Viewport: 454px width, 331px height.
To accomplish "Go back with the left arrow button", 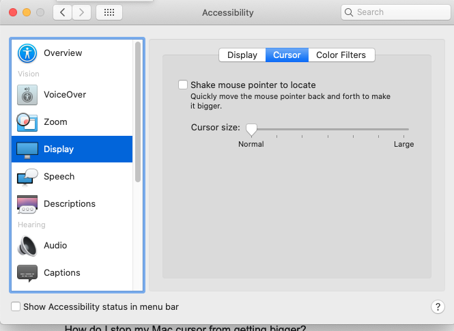I will pos(63,12).
